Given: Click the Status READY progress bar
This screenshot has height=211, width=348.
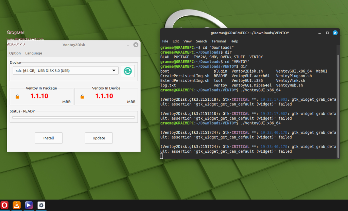Looking at the screenshot, I should tap(73, 117).
